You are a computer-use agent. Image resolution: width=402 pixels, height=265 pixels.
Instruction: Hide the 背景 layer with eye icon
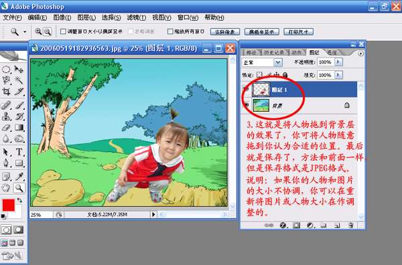[x=247, y=105]
